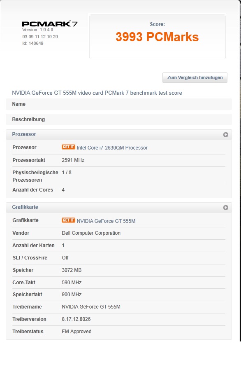Click GET IT badge next to NVIDIA GeForce GT 555M
The width and height of the screenshot is (241, 388).
coord(68,220)
